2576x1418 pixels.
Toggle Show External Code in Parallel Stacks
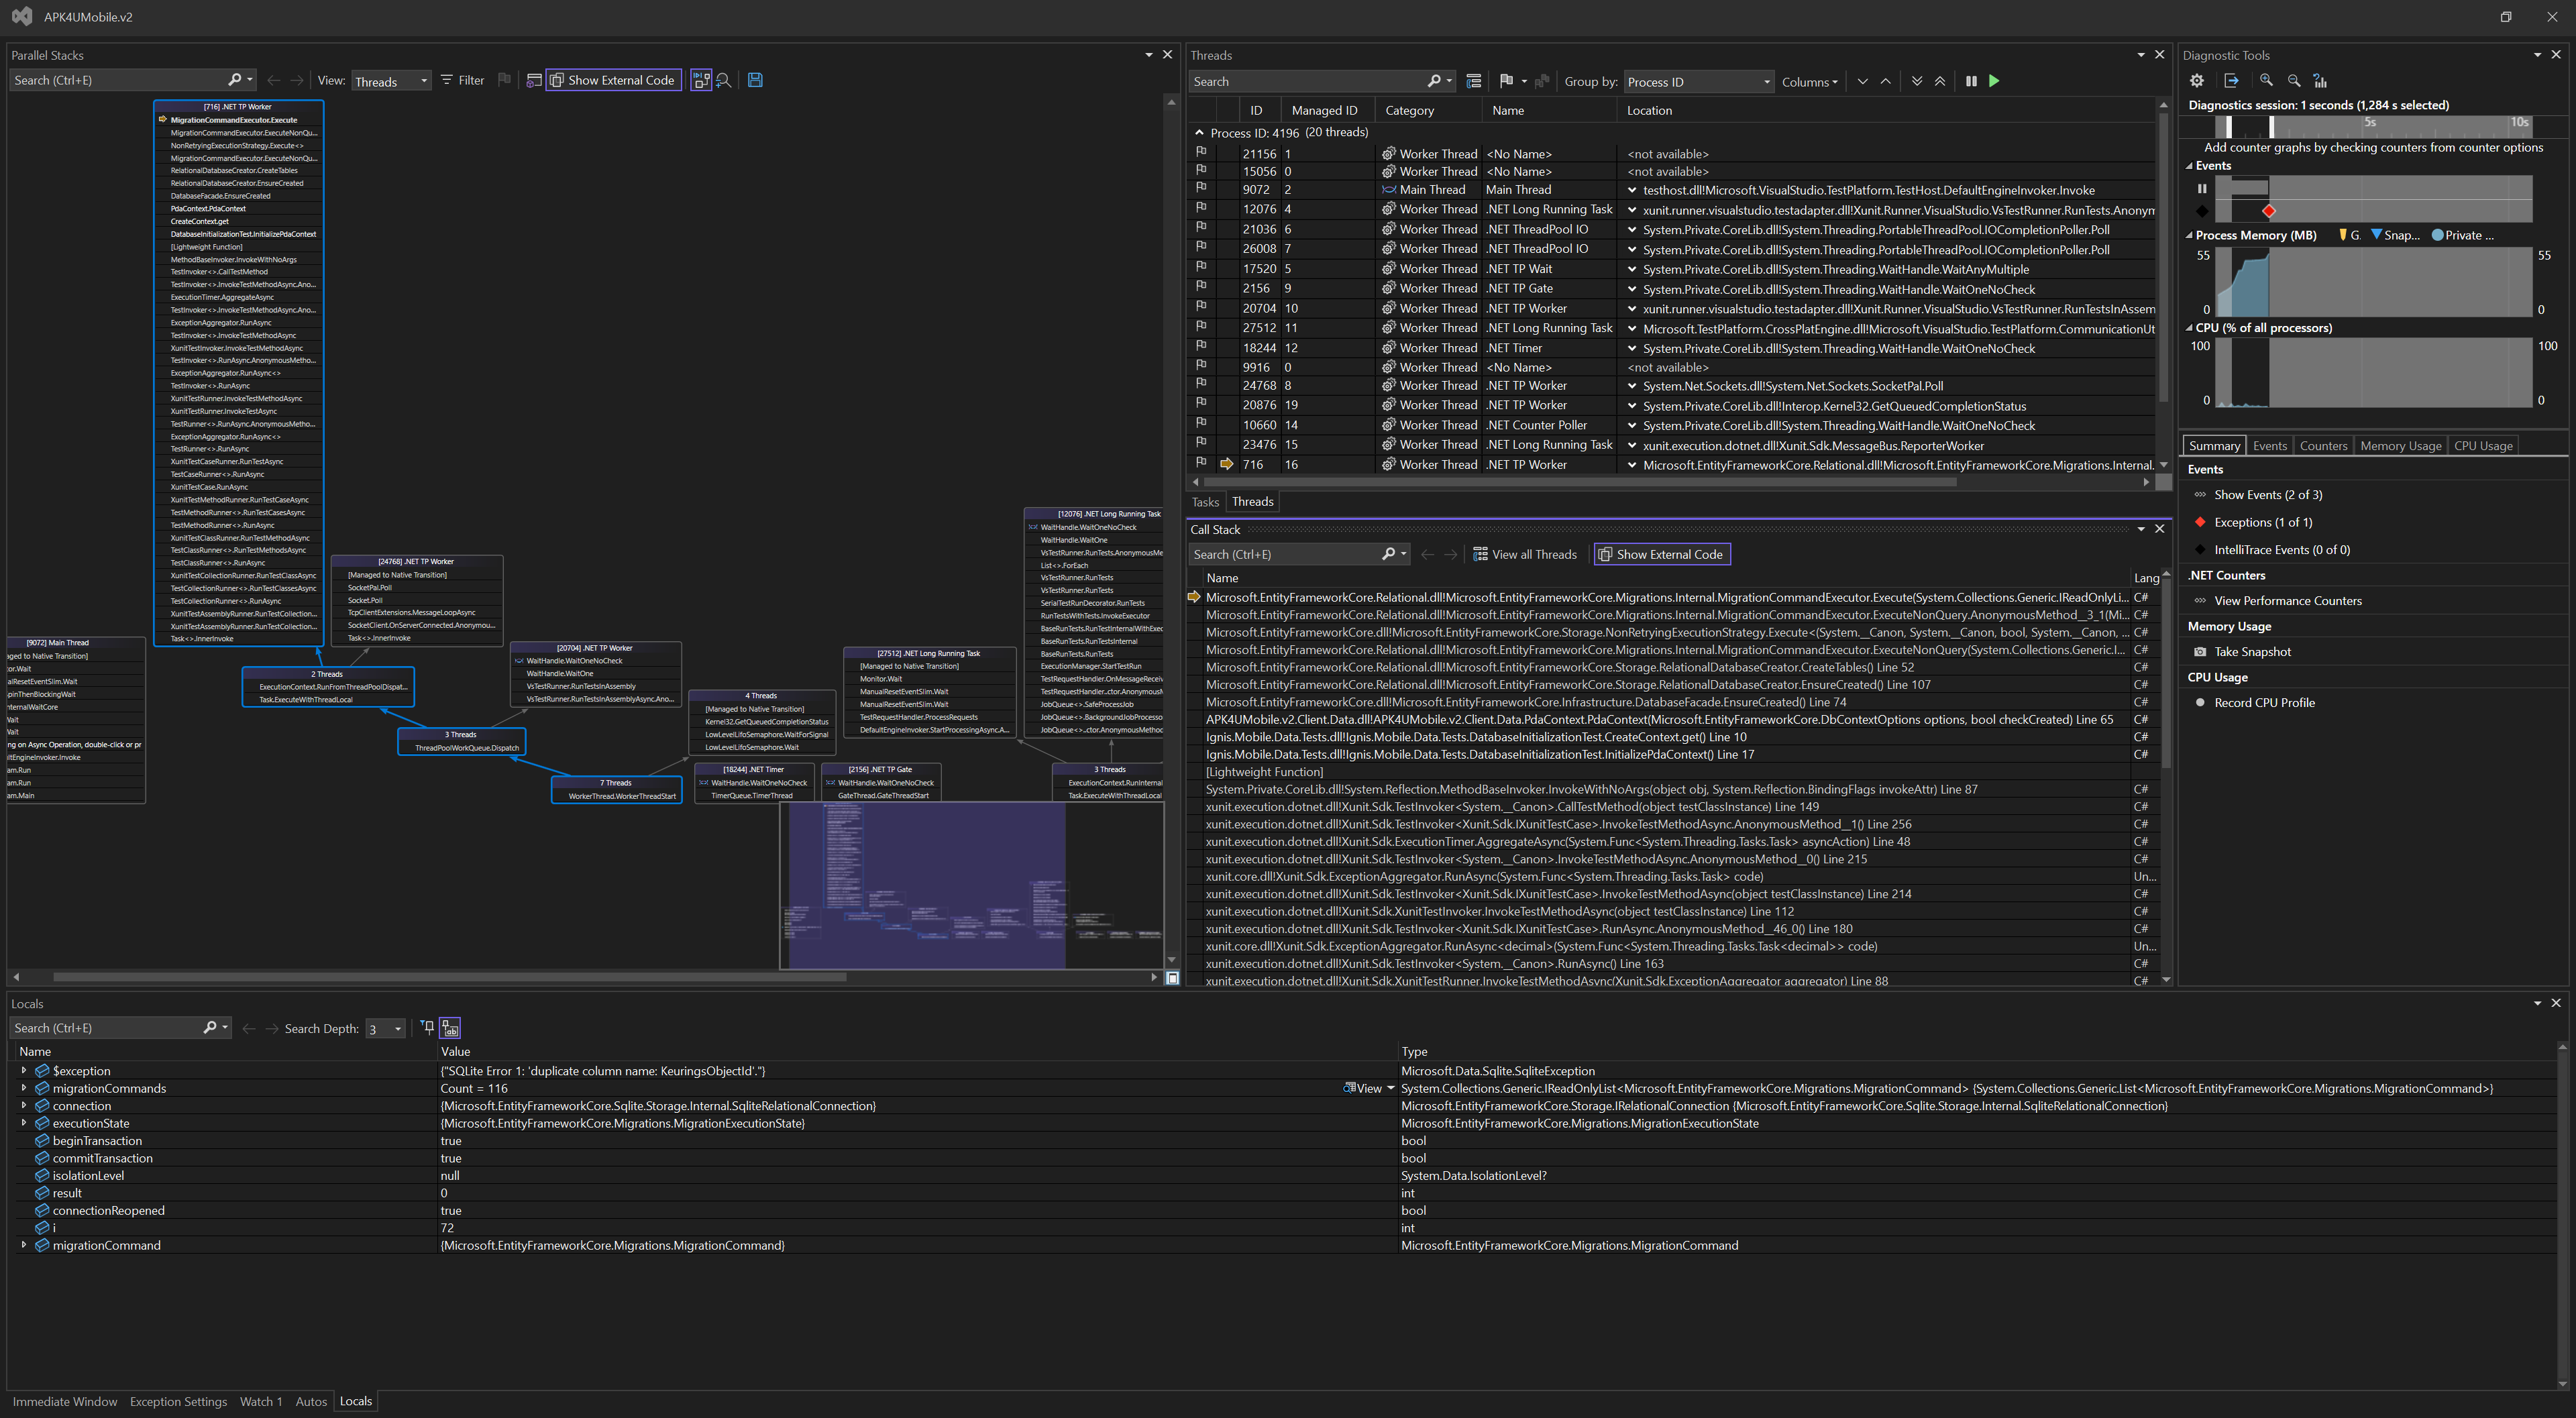tap(613, 80)
